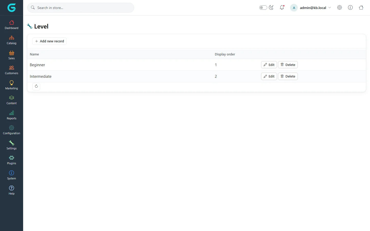Go to the store home icon
The image size is (370, 231).
(x=361, y=7)
